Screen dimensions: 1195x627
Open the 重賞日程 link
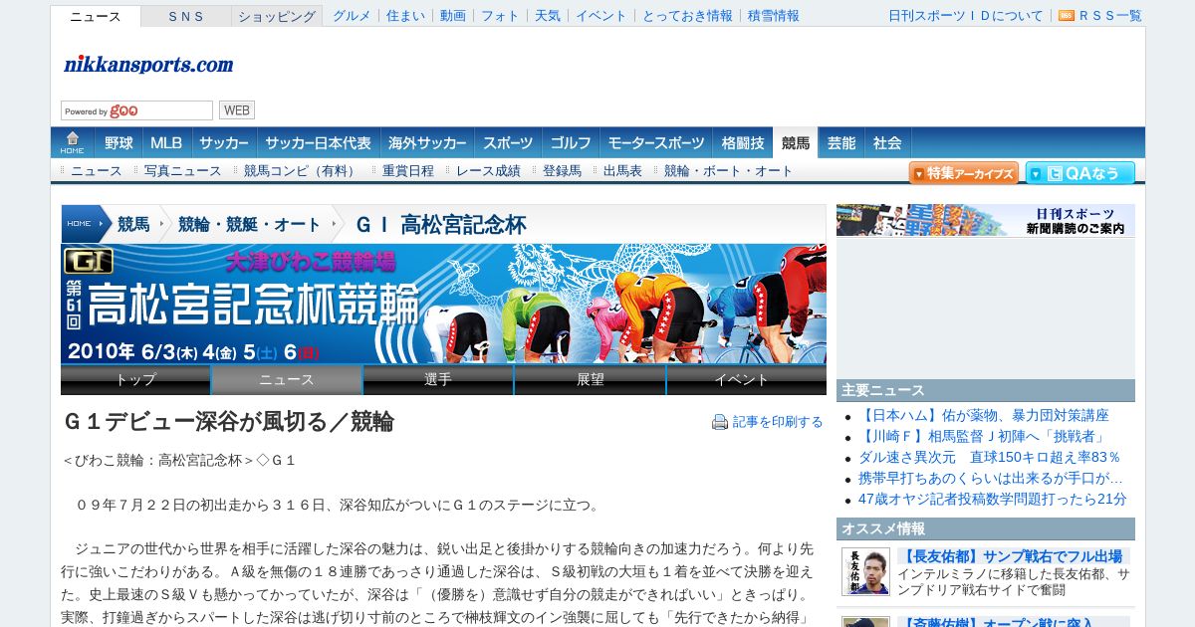pyautogui.click(x=408, y=171)
